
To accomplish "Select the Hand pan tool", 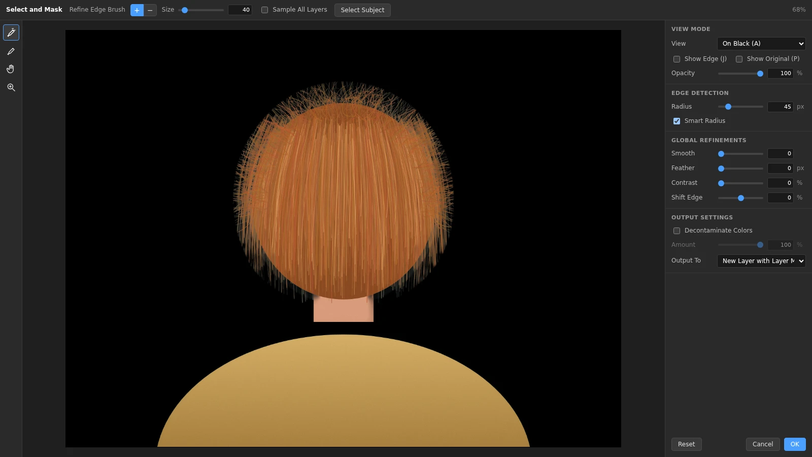I will 11,69.
